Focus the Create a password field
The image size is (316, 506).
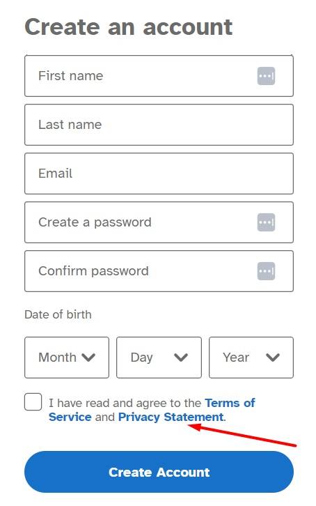click(x=159, y=222)
